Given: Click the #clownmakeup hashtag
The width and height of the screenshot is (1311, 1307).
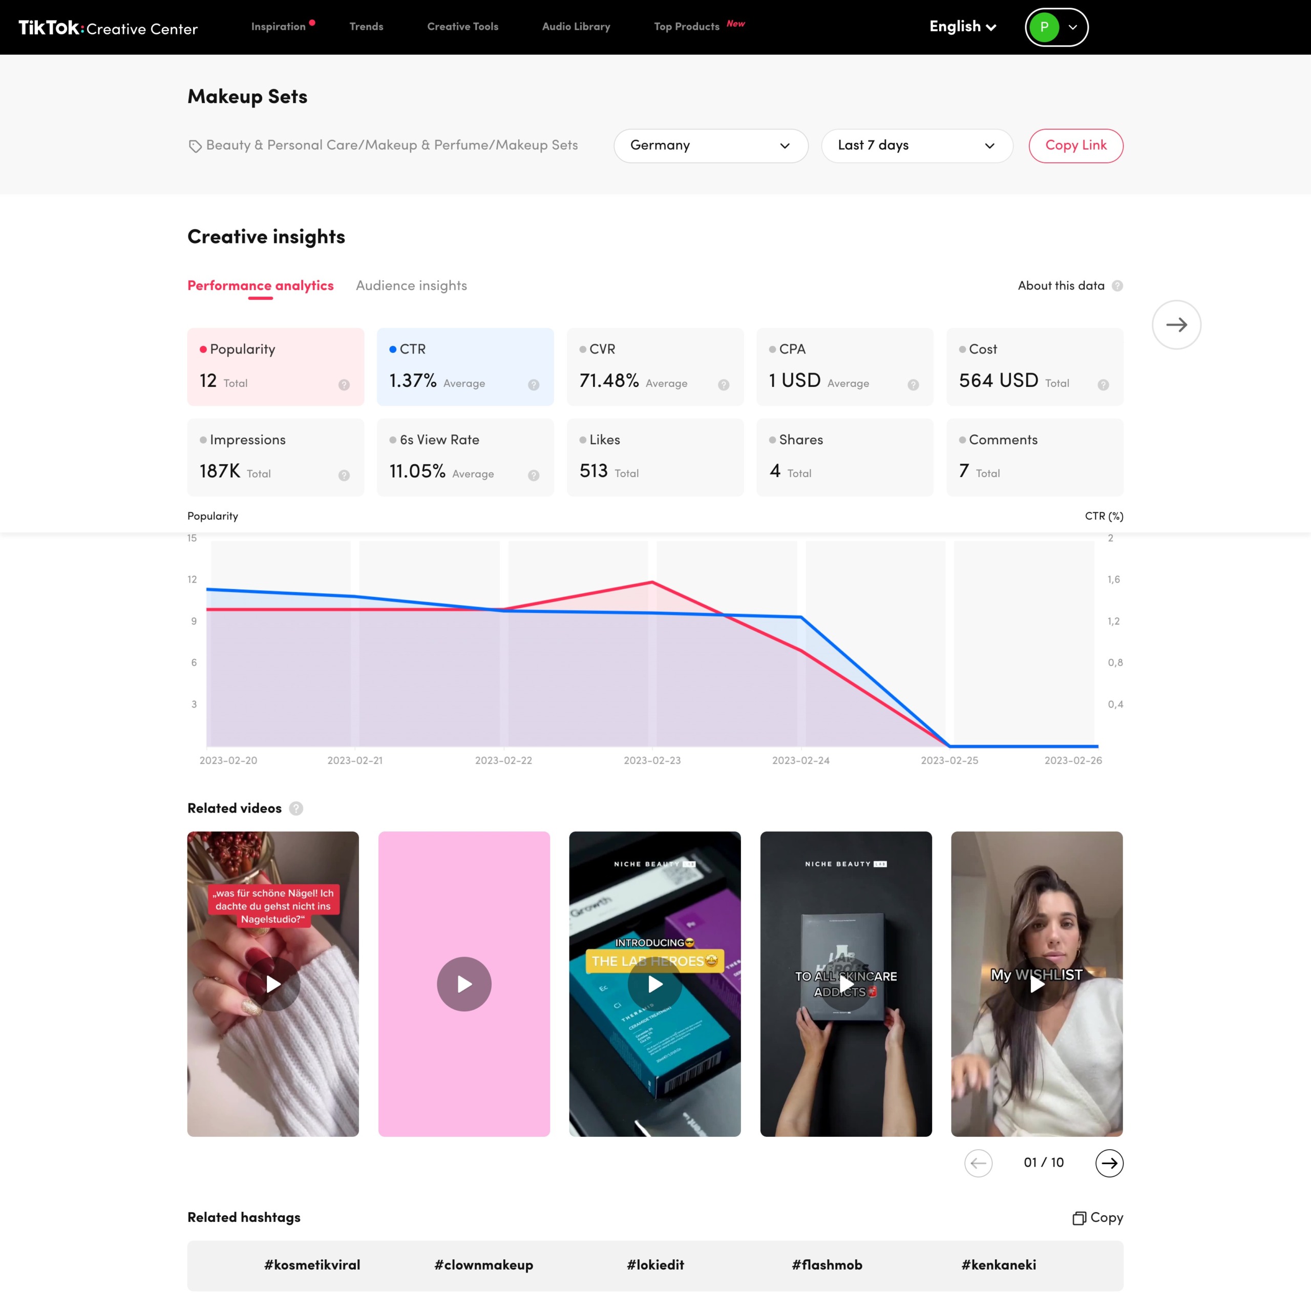Looking at the screenshot, I should tap(484, 1265).
